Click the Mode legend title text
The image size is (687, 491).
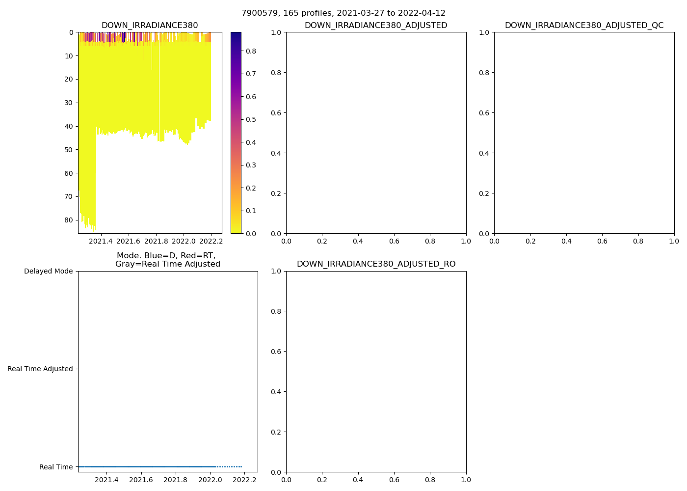pos(167,260)
